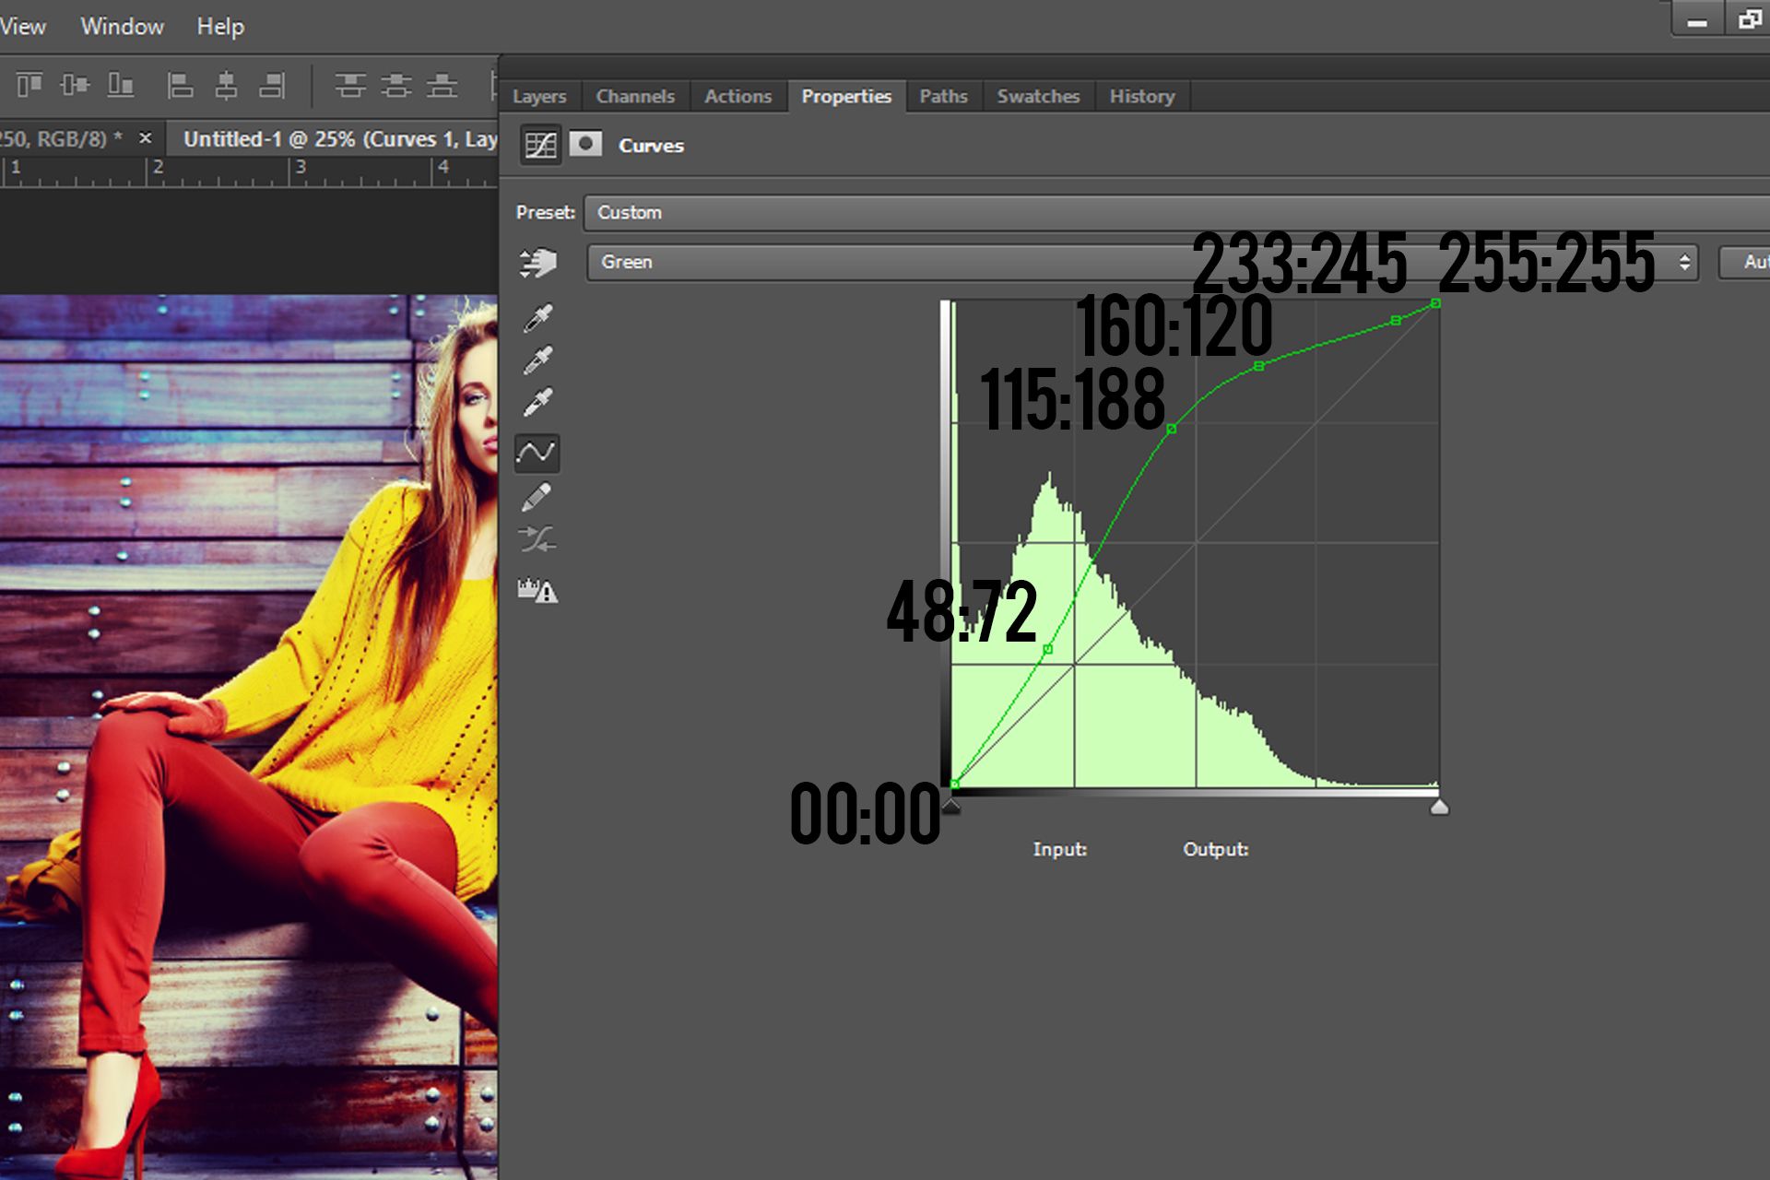Screen dimensions: 1770x1180
Task: Select the white point eyedropper tool
Action: [x=537, y=401]
